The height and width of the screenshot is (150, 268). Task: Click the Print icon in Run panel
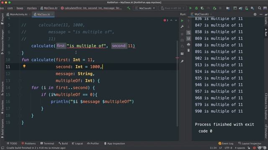click(x=188, y=45)
